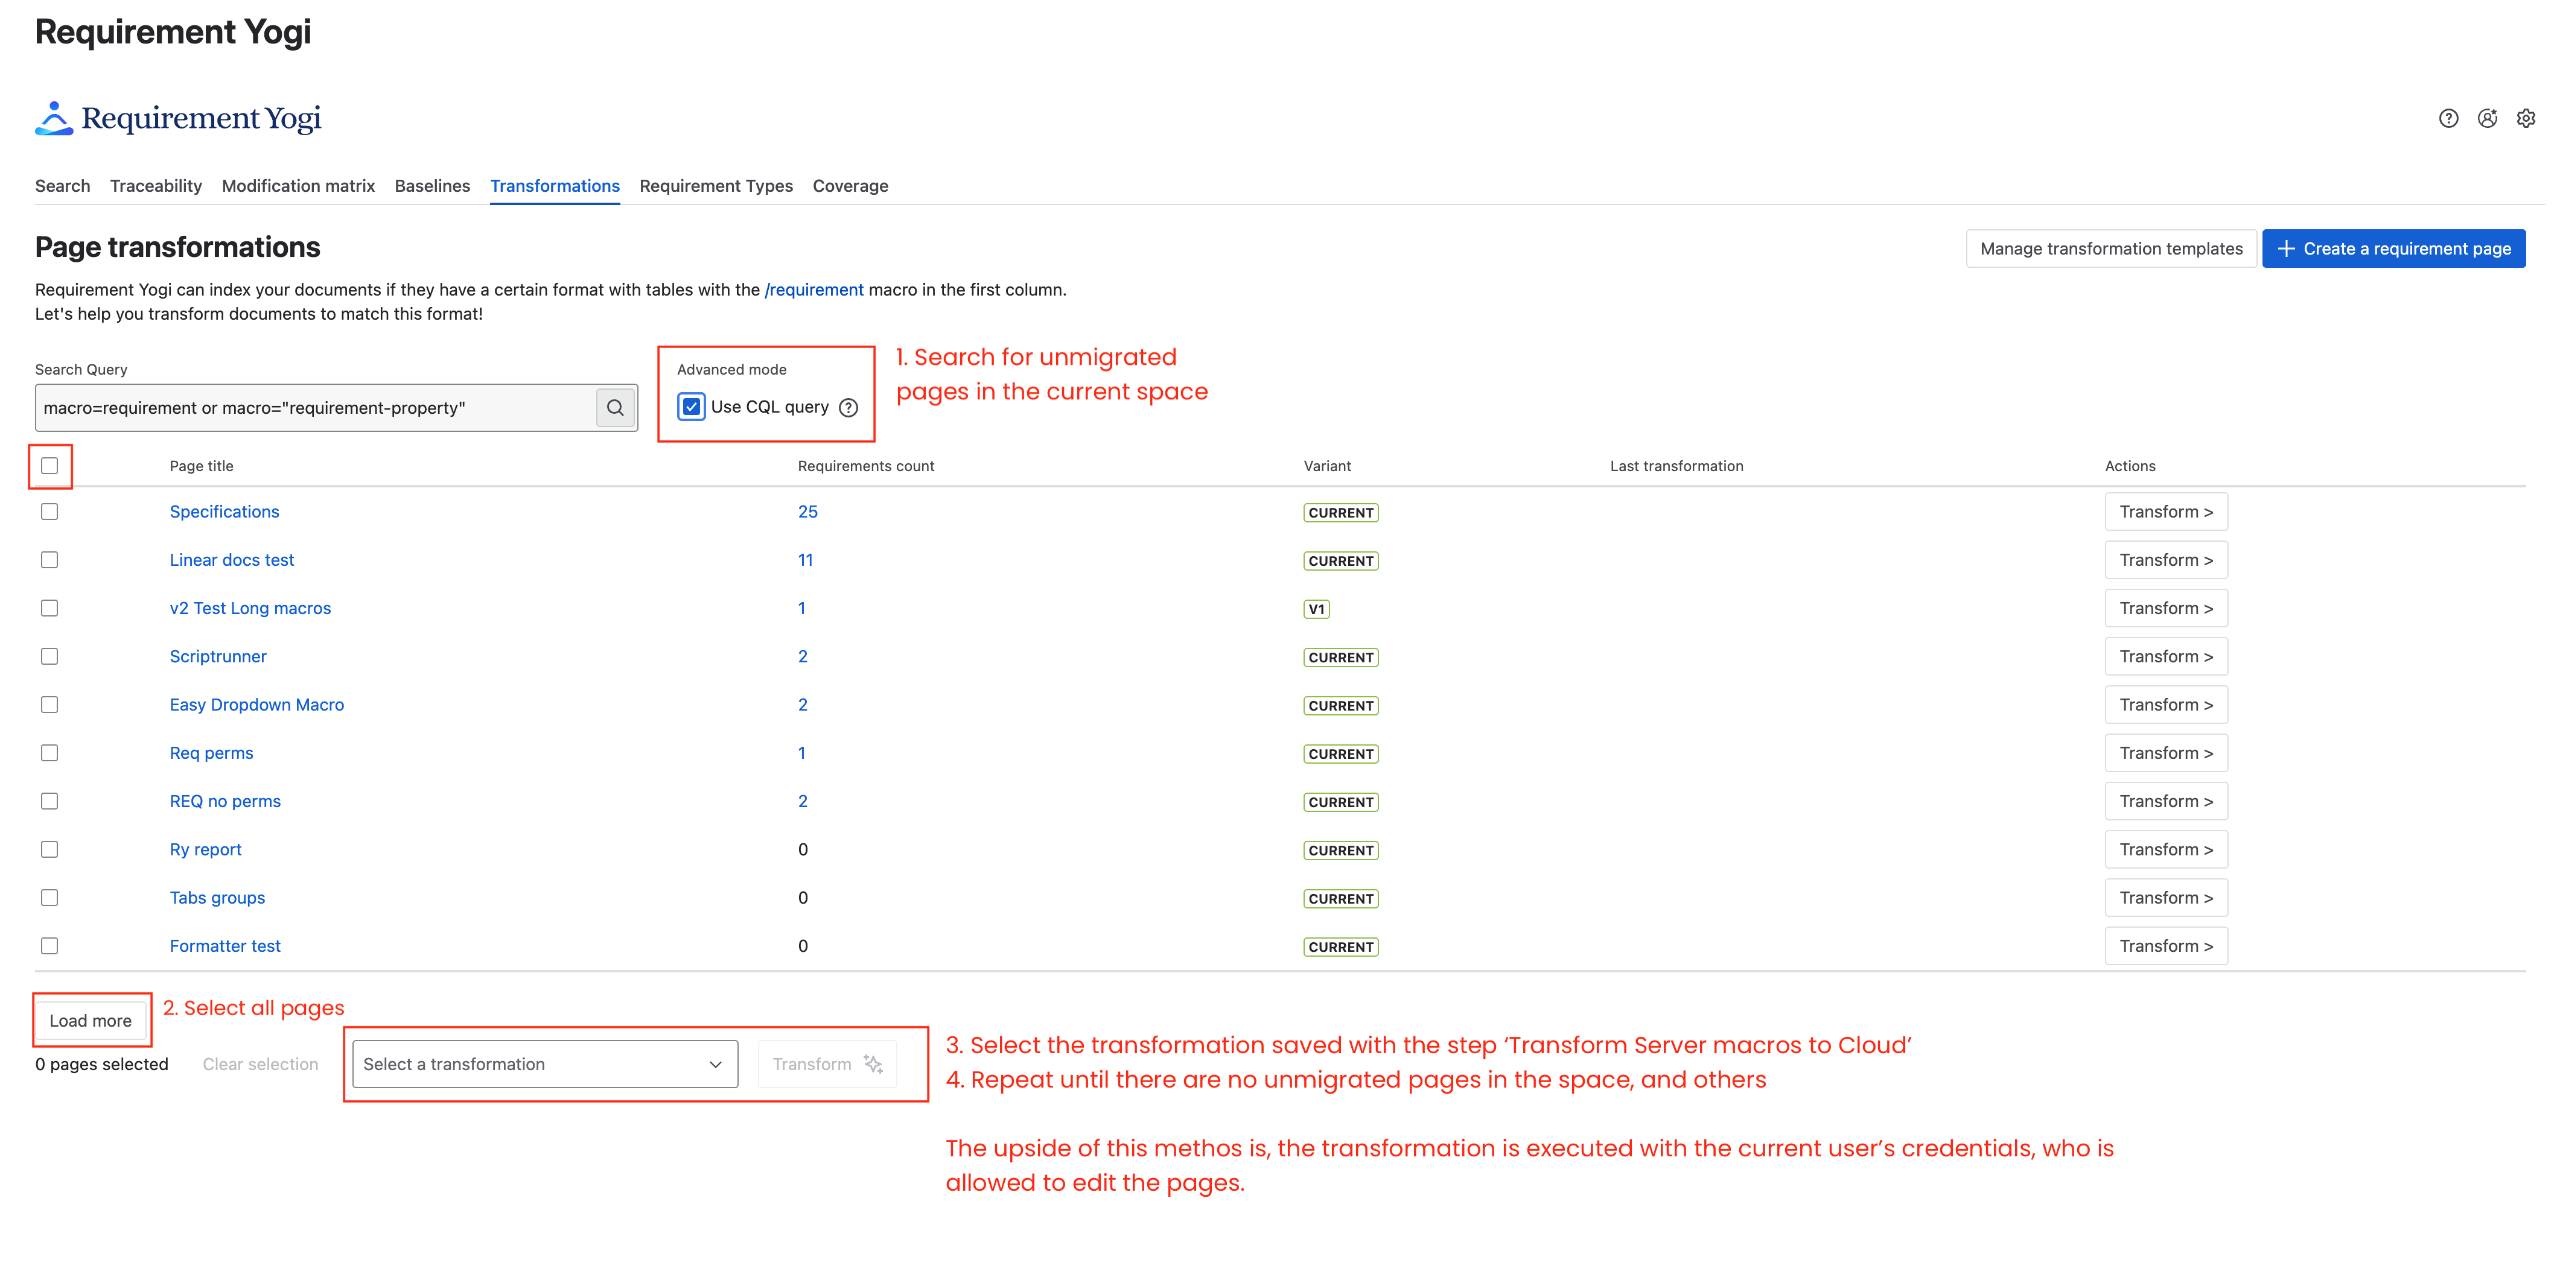This screenshot has width=2560, height=1274.
Task: Open the Coverage tab
Action: point(850,186)
